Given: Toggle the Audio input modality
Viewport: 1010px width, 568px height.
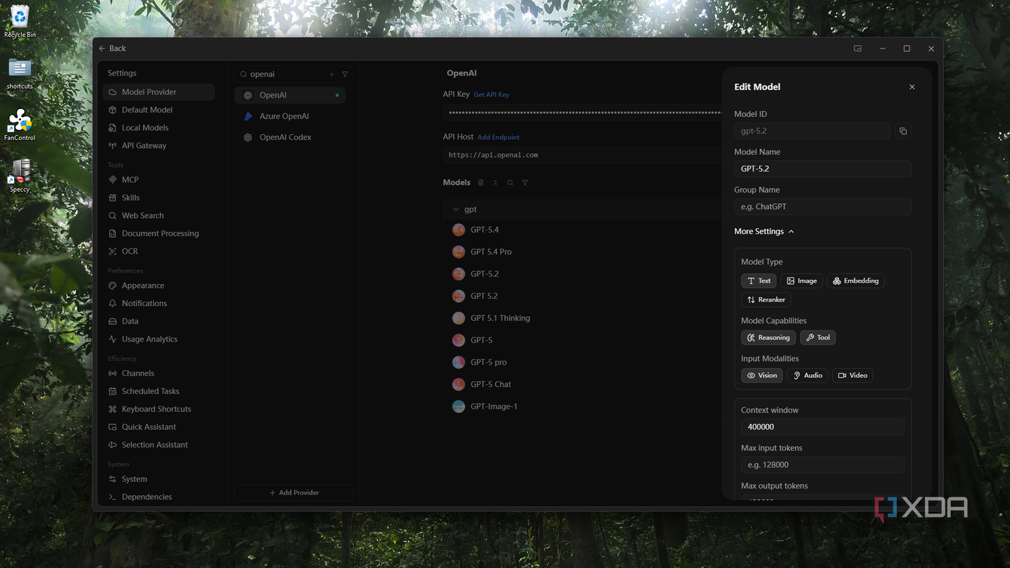Looking at the screenshot, I should point(807,376).
